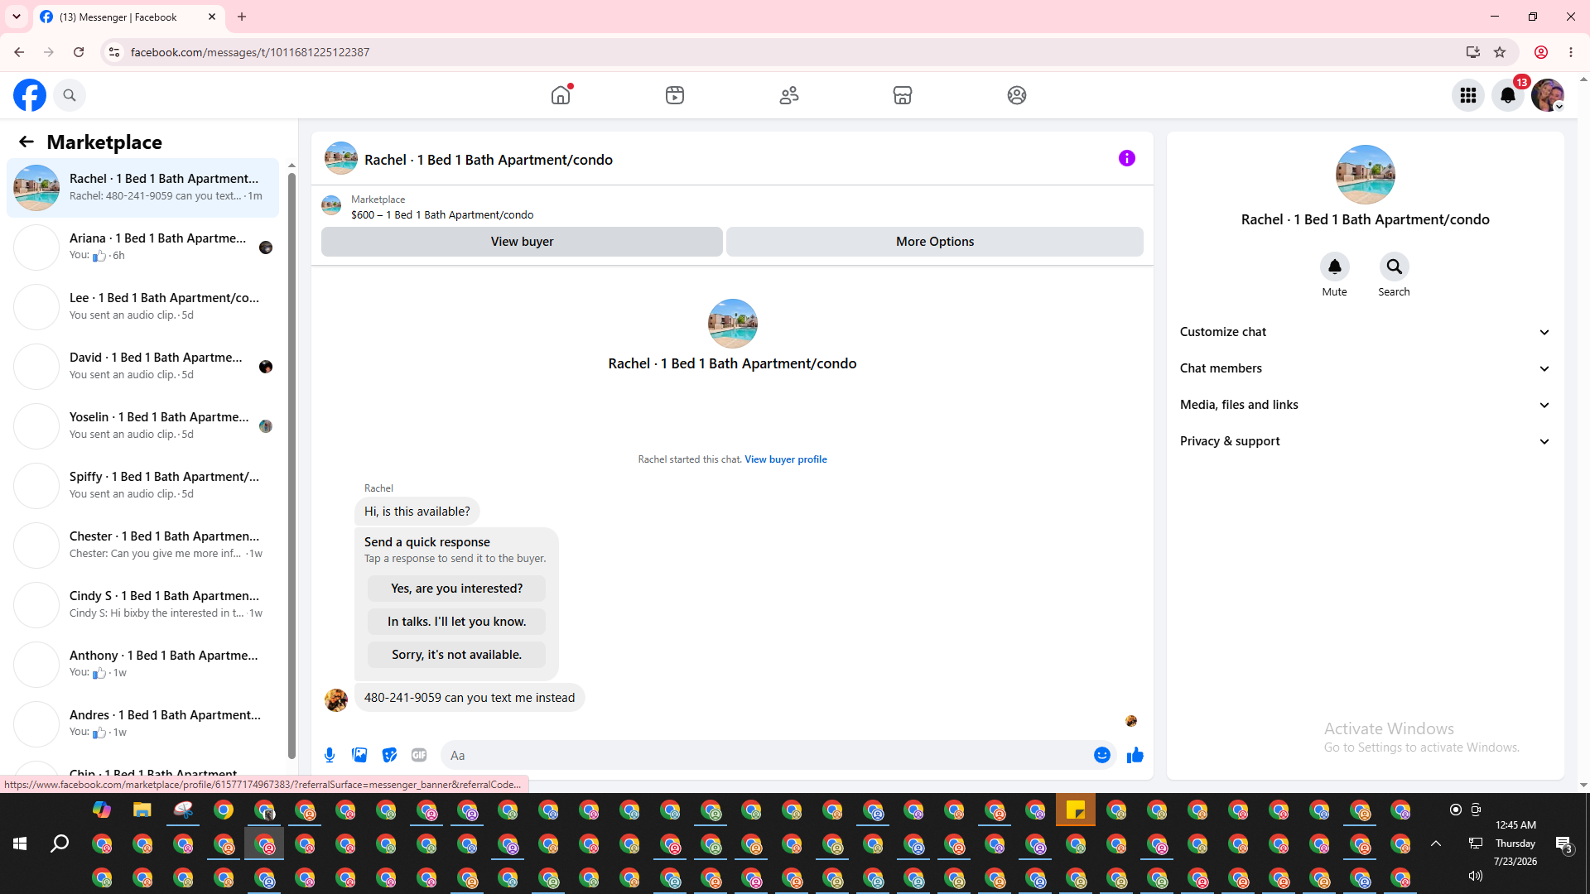Open a new browser tab
The width and height of the screenshot is (1590, 894).
click(242, 17)
